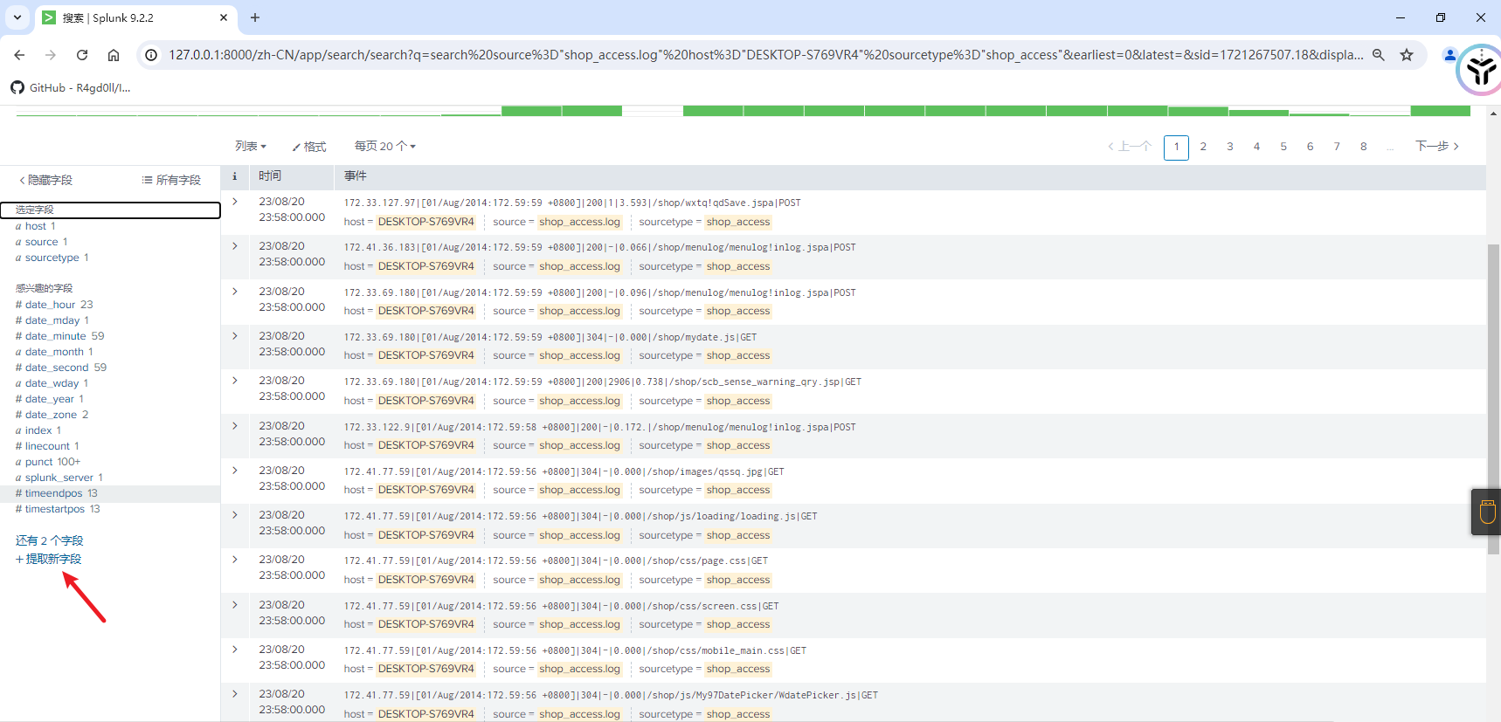Open the GitHub R4gd0ll bookmark

pos(72,87)
